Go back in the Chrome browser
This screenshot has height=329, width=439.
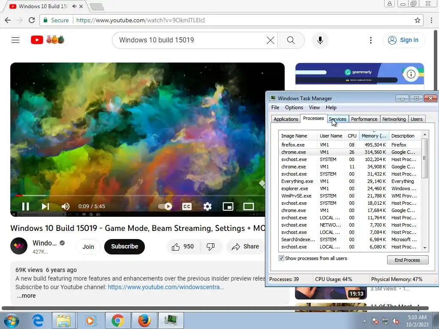pyautogui.click(x=8, y=20)
